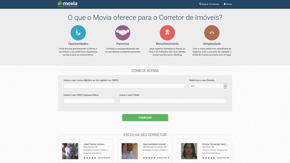Image resolution: width=290 pixels, height=163 pixels.
Task: Click the purple Parcerias handshake icon
Action: point(123,33)
